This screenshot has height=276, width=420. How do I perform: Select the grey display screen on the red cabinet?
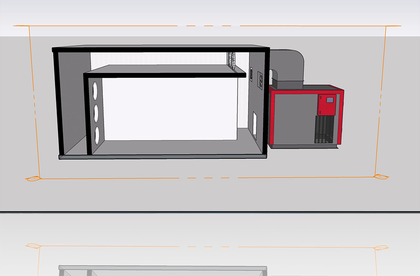coord(330,100)
